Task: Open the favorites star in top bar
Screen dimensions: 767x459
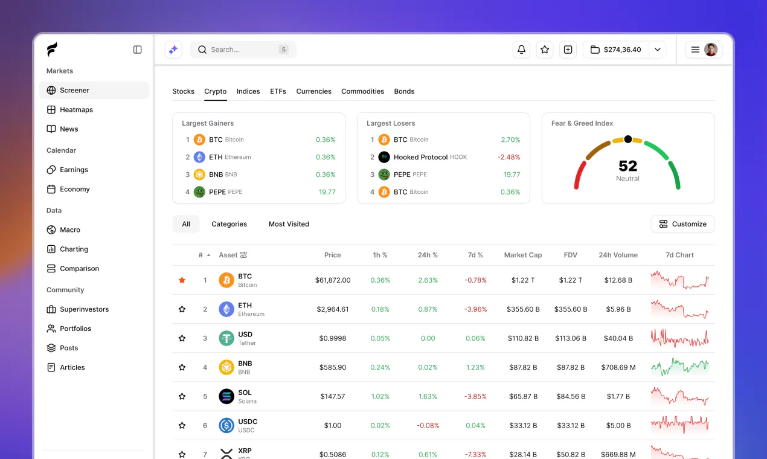Action: pos(545,50)
